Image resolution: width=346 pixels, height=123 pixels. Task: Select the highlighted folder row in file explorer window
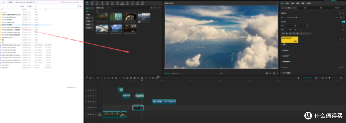pyautogui.click(x=26, y=25)
